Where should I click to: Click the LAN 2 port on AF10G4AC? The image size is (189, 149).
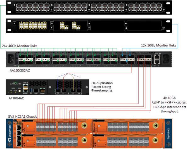pyautogui.click(x=26, y=87)
